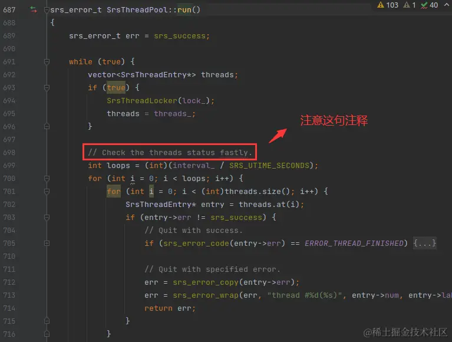This screenshot has width=452, height=342.
Task: Click line number 689 in the gutter
Action: click(x=9, y=36)
